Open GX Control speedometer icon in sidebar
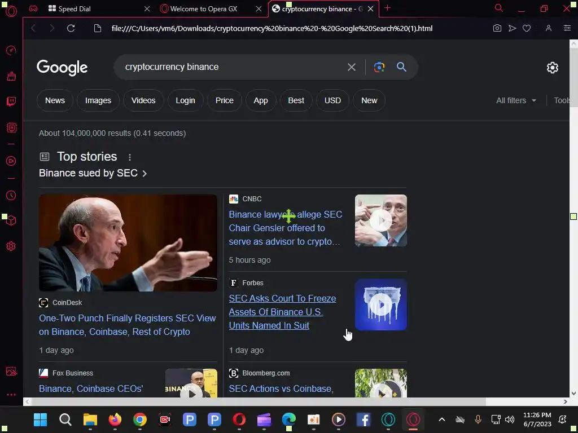Screen dimensions: 578x433 click(x=11, y=50)
